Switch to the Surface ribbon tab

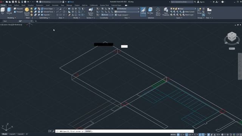(17, 5)
